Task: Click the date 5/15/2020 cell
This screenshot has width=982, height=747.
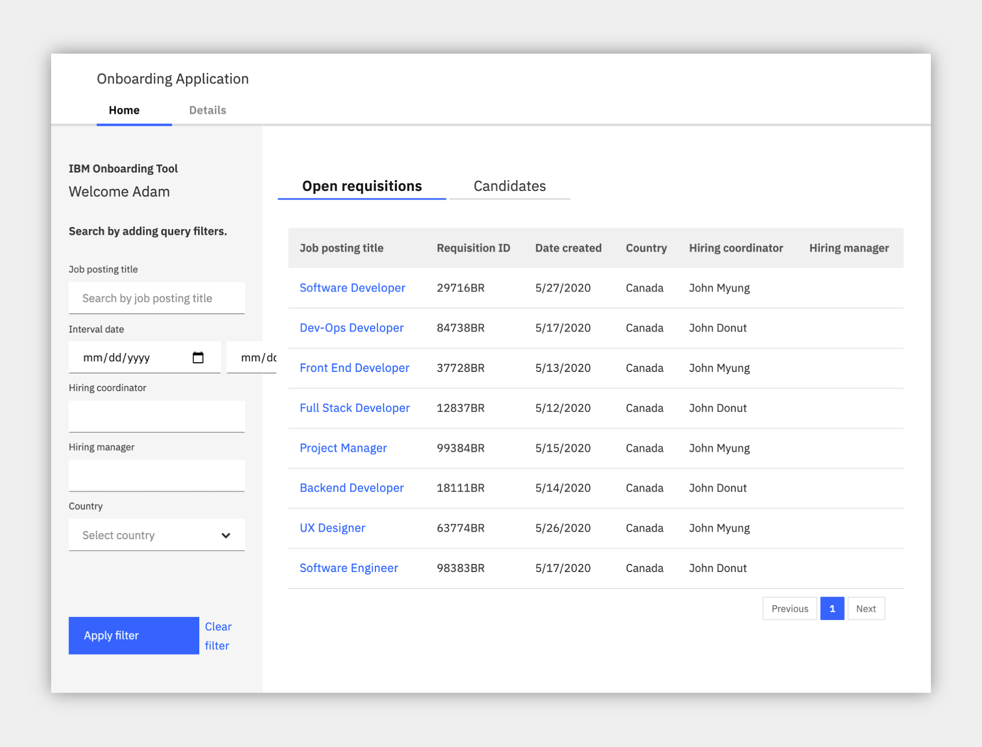Action: pyautogui.click(x=563, y=448)
